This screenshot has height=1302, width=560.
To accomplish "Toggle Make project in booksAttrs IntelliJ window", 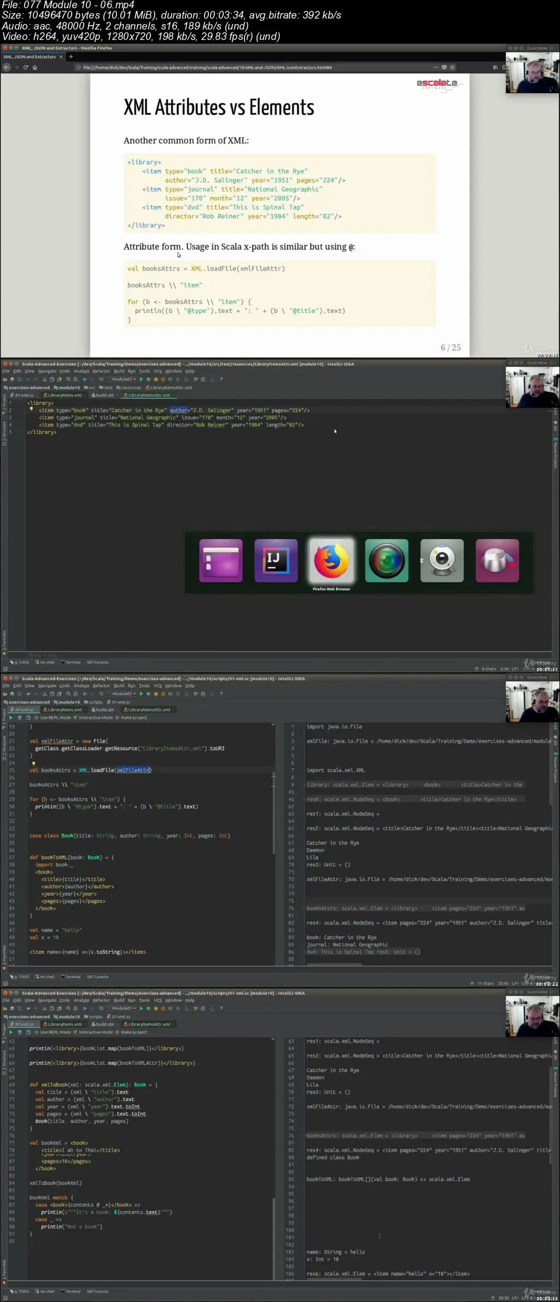I will tap(131, 717).
